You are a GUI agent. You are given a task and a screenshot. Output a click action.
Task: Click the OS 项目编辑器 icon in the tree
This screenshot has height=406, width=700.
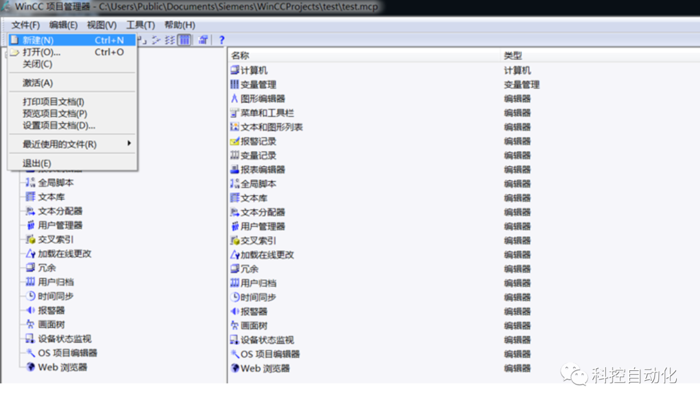pyautogui.click(x=30, y=353)
